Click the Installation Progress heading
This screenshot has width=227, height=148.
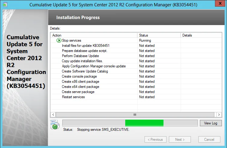click(78, 18)
